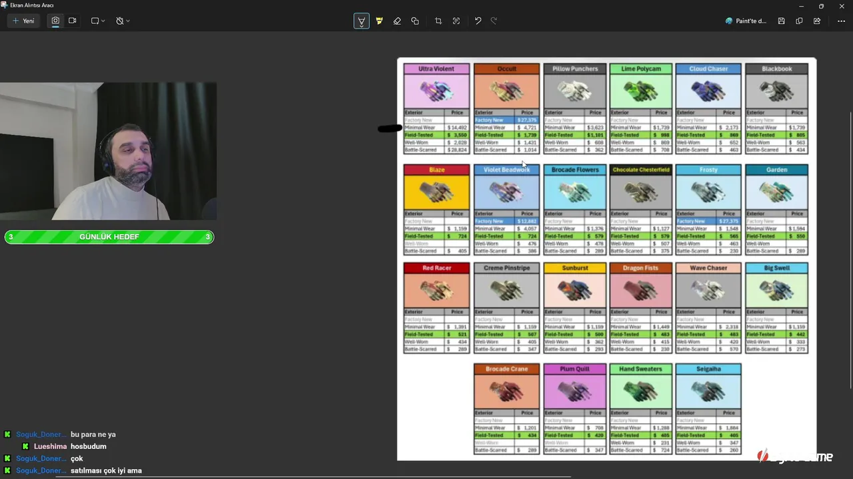Click the Seigaiha card title
Screen dimensions: 853x479
click(x=708, y=369)
